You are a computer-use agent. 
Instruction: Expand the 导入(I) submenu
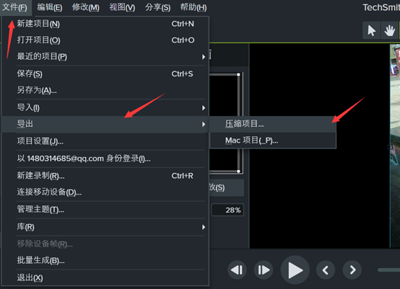[105, 107]
